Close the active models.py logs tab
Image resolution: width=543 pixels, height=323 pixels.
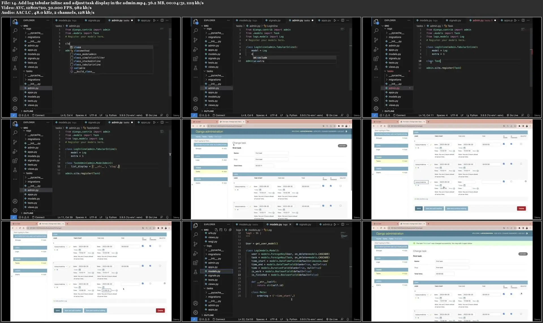290,224
